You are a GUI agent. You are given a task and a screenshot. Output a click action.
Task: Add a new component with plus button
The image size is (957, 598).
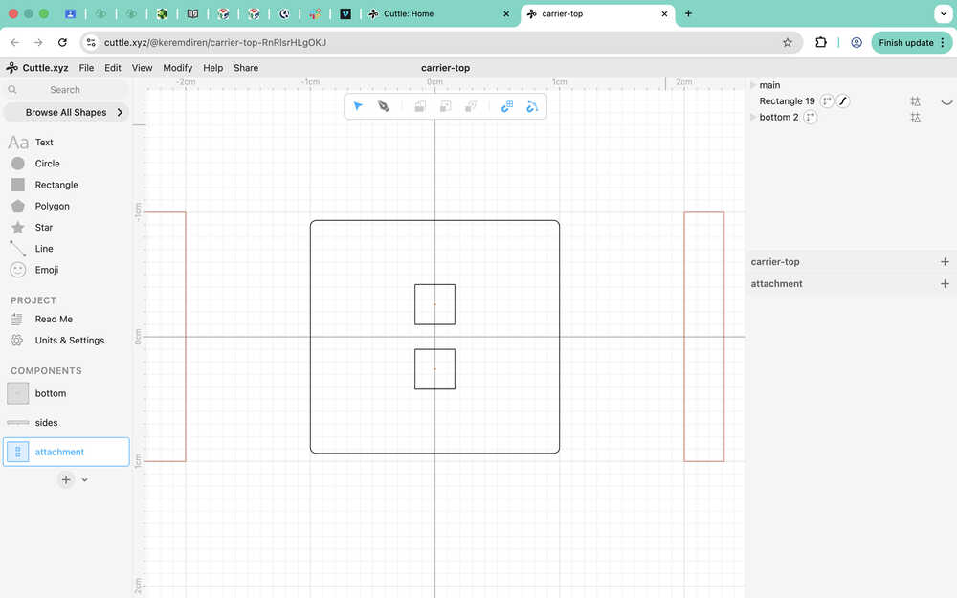point(66,479)
